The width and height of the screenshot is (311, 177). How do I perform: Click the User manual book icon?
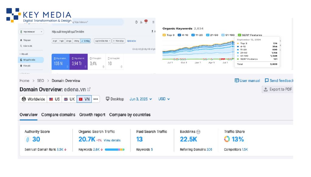coord(237,80)
